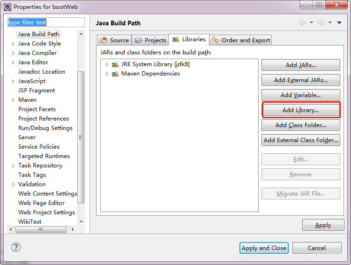Image resolution: width=351 pixels, height=265 pixels.
Task: Click the Add External JARs button
Action: pyautogui.click(x=300, y=80)
